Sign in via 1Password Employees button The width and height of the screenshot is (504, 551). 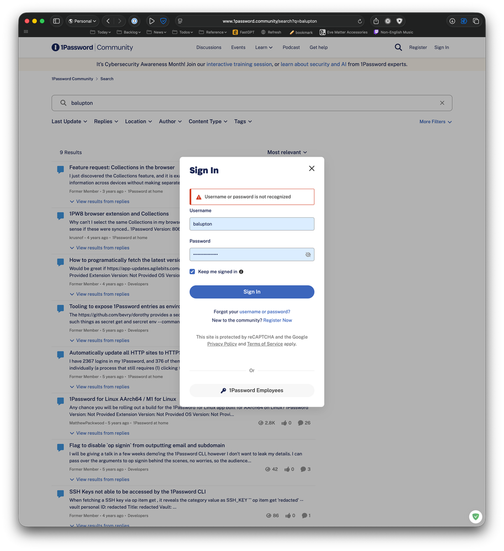tap(252, 390)
